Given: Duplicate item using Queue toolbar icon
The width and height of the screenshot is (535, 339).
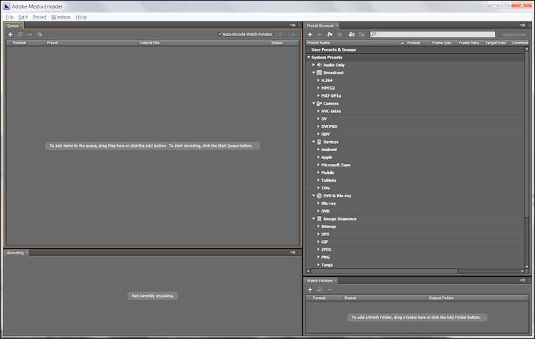Looking at the screenshot, I should (x=40, y=35).
